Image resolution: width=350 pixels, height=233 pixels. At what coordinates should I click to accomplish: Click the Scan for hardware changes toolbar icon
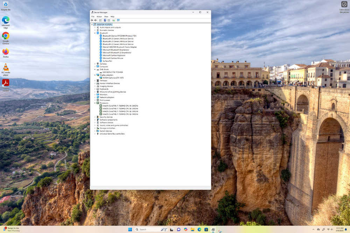tap(118, 20)
